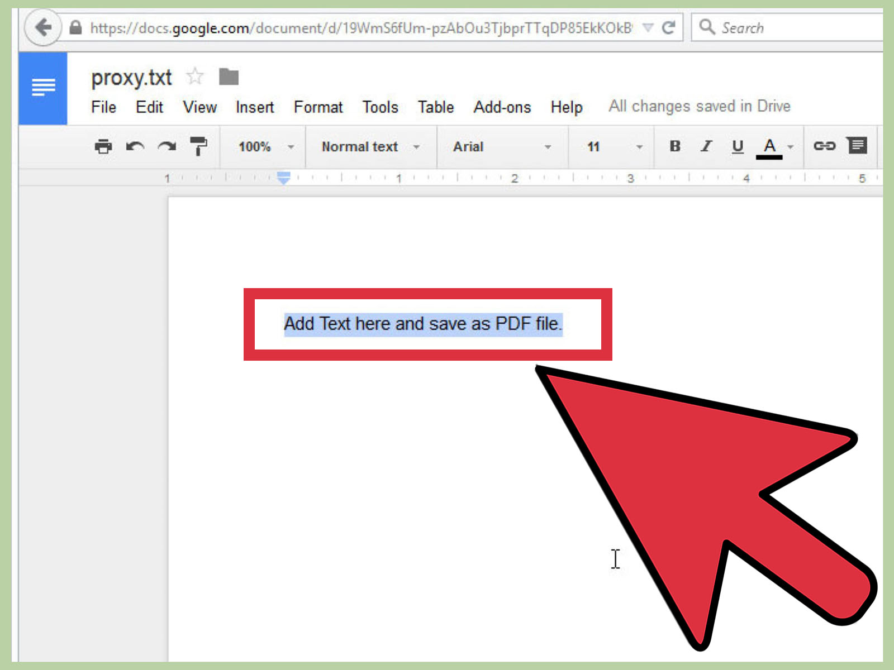Add a comment using the comment icon
Viewport: 894px width, 670px height.
857,146
